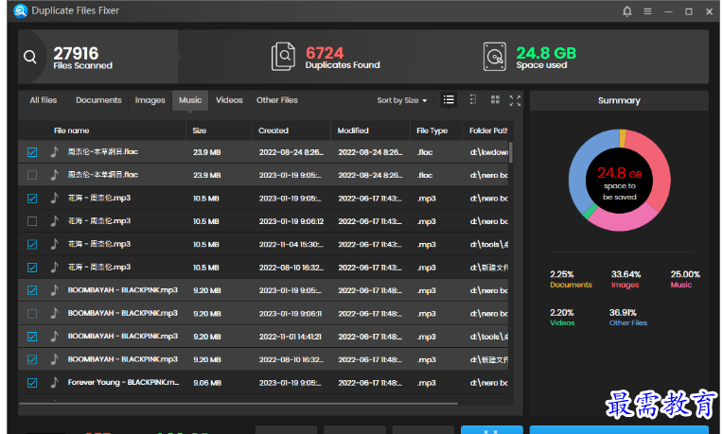Screen dimensions: 723x434
Task: Click the 2.20% Videos legend entry
Action: tap(562, 318)
